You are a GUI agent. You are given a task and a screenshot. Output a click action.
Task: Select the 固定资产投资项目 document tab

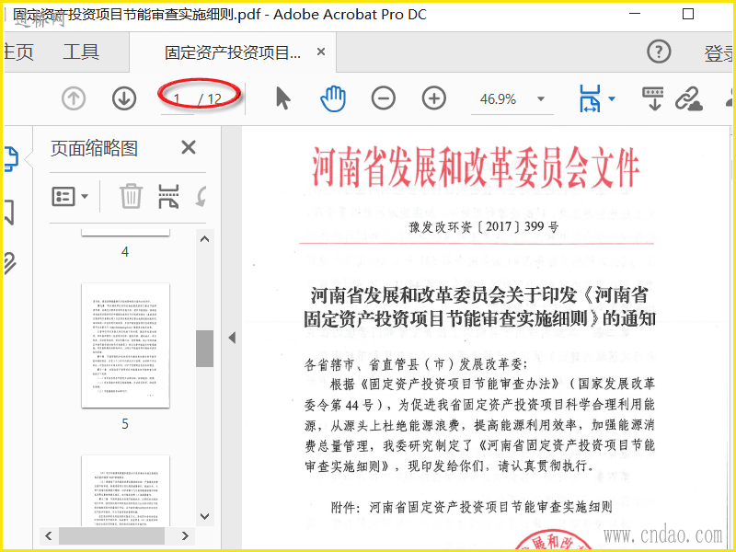(x=233, y=52)
